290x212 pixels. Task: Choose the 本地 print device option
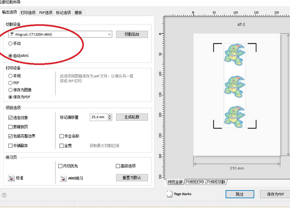pyautogui.click(x=11, y=76)
